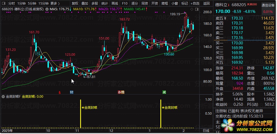
Task: Activate 画线 drawing tool
Action: [x=115, y=3]
